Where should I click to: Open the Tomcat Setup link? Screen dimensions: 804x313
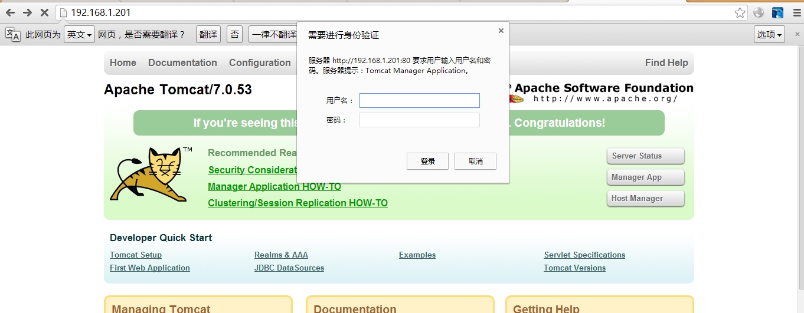pos(136,255)
